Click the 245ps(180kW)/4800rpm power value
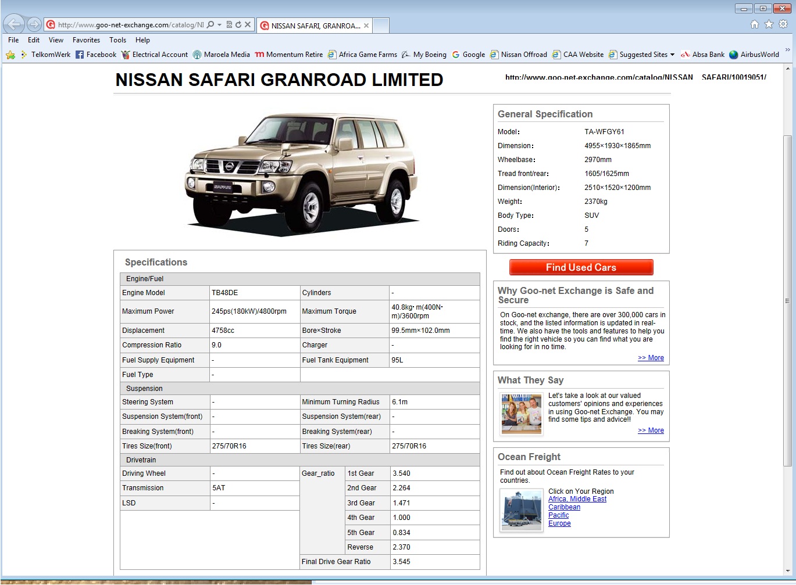This screenshot has width=796, height=585. coord(249,311)
